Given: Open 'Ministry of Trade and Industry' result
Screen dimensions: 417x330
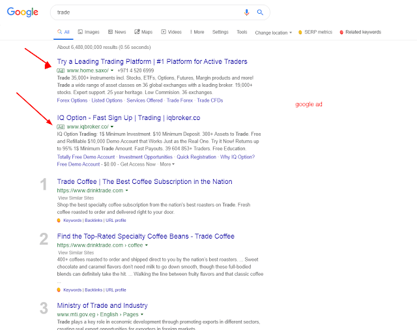Looking at the screenshot, I should click(x=102, y=305).
